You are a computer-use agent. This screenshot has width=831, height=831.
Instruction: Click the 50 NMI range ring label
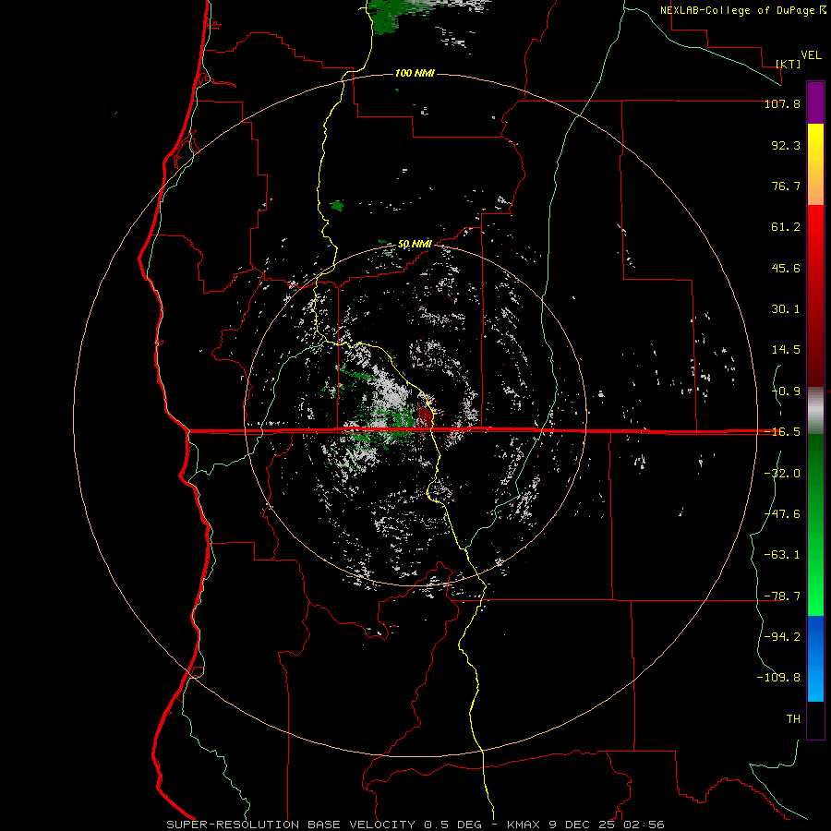tap(415, 244)
